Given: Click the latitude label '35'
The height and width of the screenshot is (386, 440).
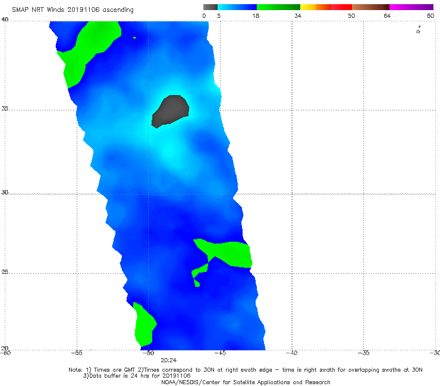Looking at the screenshot, I should pyautogui.click(x=5, y=108).
